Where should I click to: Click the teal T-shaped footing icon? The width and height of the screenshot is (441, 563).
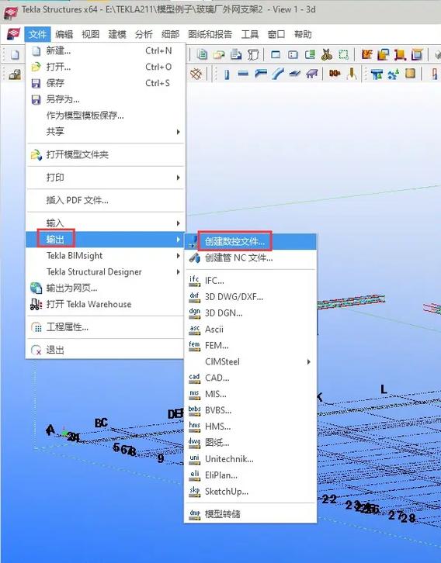click(x=377, y=74)
